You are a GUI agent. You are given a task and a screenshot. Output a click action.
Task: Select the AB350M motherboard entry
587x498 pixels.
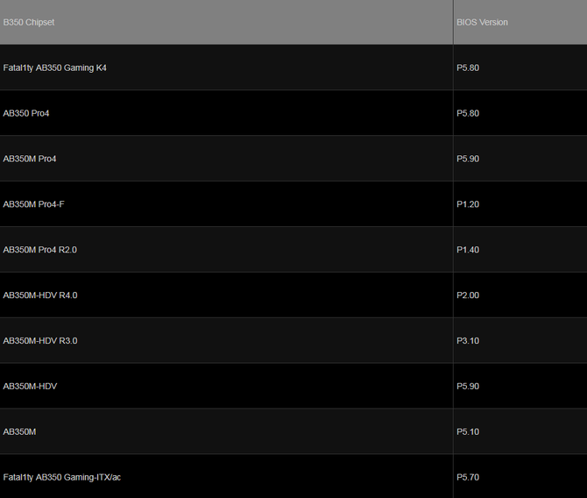pyautogui.click(x=19, y=431)
